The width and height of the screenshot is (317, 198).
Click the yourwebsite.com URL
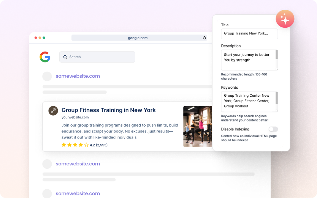pyautogui.click(x=75, y=117)
